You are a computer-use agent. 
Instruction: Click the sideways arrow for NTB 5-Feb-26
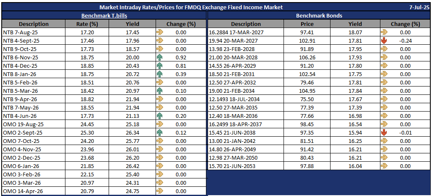pyautogui.click(x=159, y=82)
